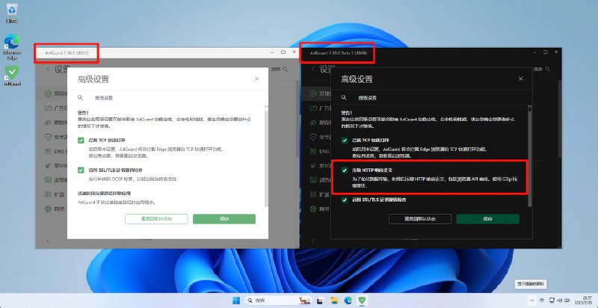Close the light theme advanced settings dialog
Image resolution: width=598 pixels, height=308 pixels.
(256, 78)
